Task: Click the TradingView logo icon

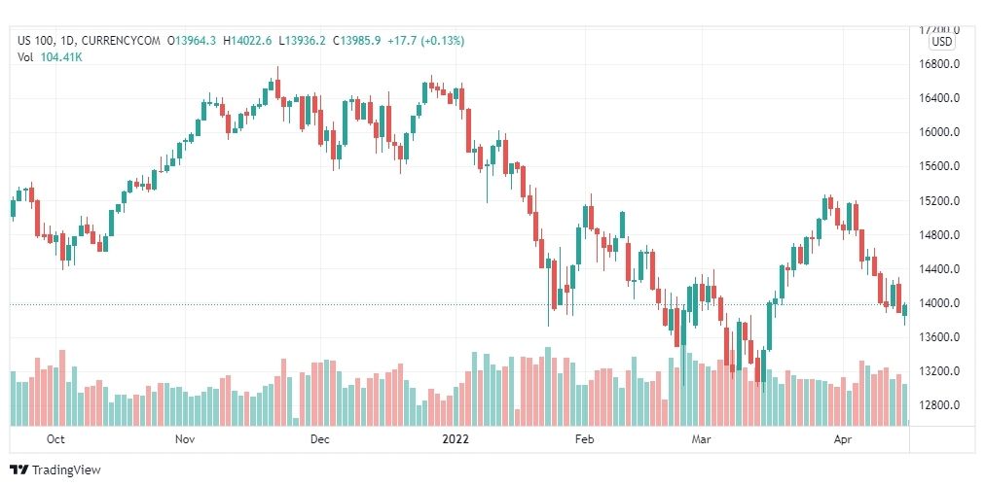Action: (19, 470)
